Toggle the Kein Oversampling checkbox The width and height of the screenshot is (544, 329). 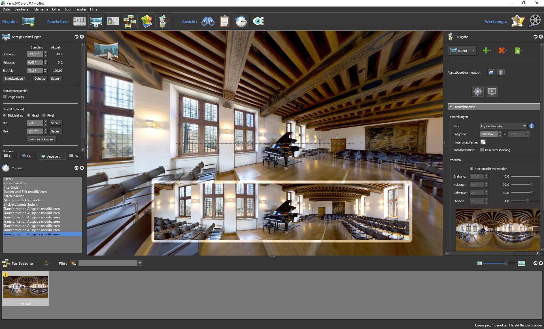[482, 150]
